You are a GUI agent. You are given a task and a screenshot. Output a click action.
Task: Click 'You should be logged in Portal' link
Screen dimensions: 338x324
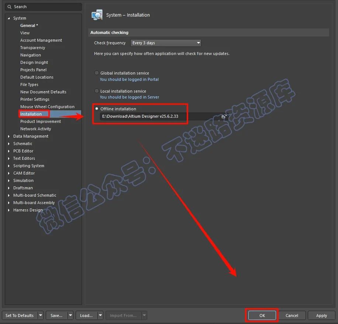pos(129,79)
